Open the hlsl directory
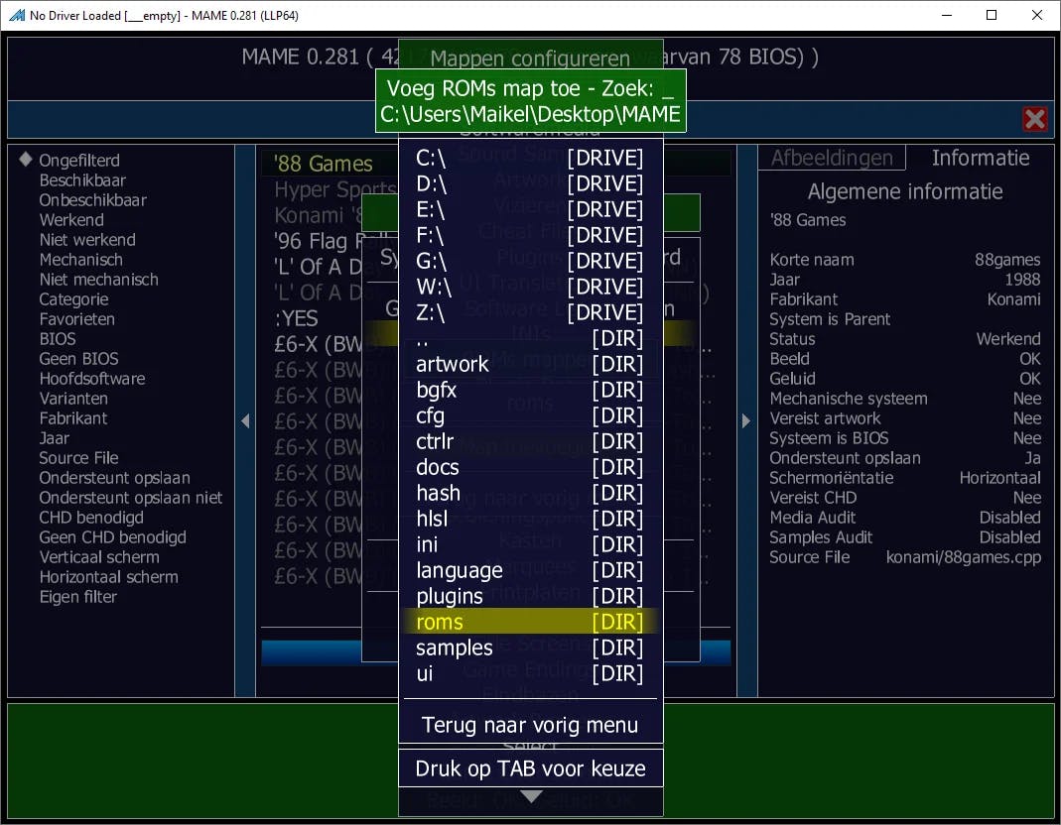Screen dimensions: 1061x825 tap(530, 518)
